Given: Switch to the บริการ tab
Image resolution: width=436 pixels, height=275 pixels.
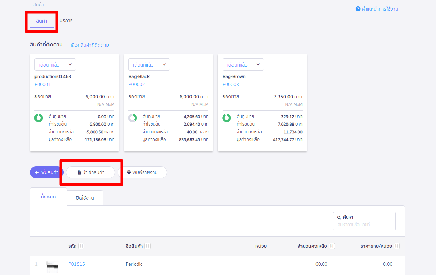Looking at the screenshot, I should coord(66,20).
